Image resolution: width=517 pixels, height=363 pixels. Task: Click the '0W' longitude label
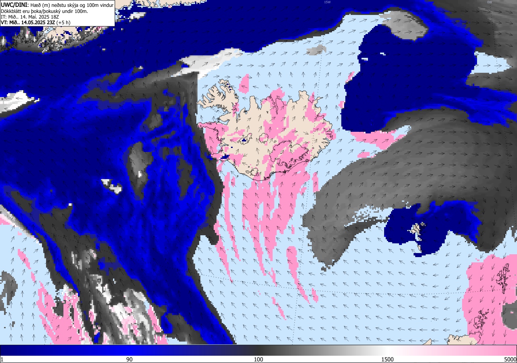point(490,2)
